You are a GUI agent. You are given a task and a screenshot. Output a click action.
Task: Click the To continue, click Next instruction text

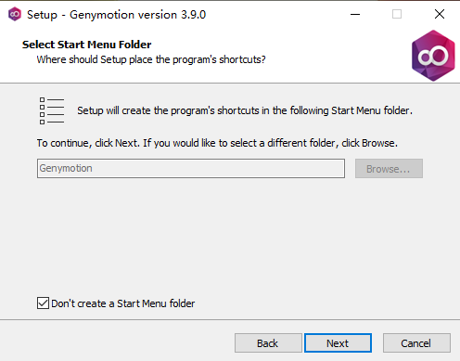tap(217, 143)
